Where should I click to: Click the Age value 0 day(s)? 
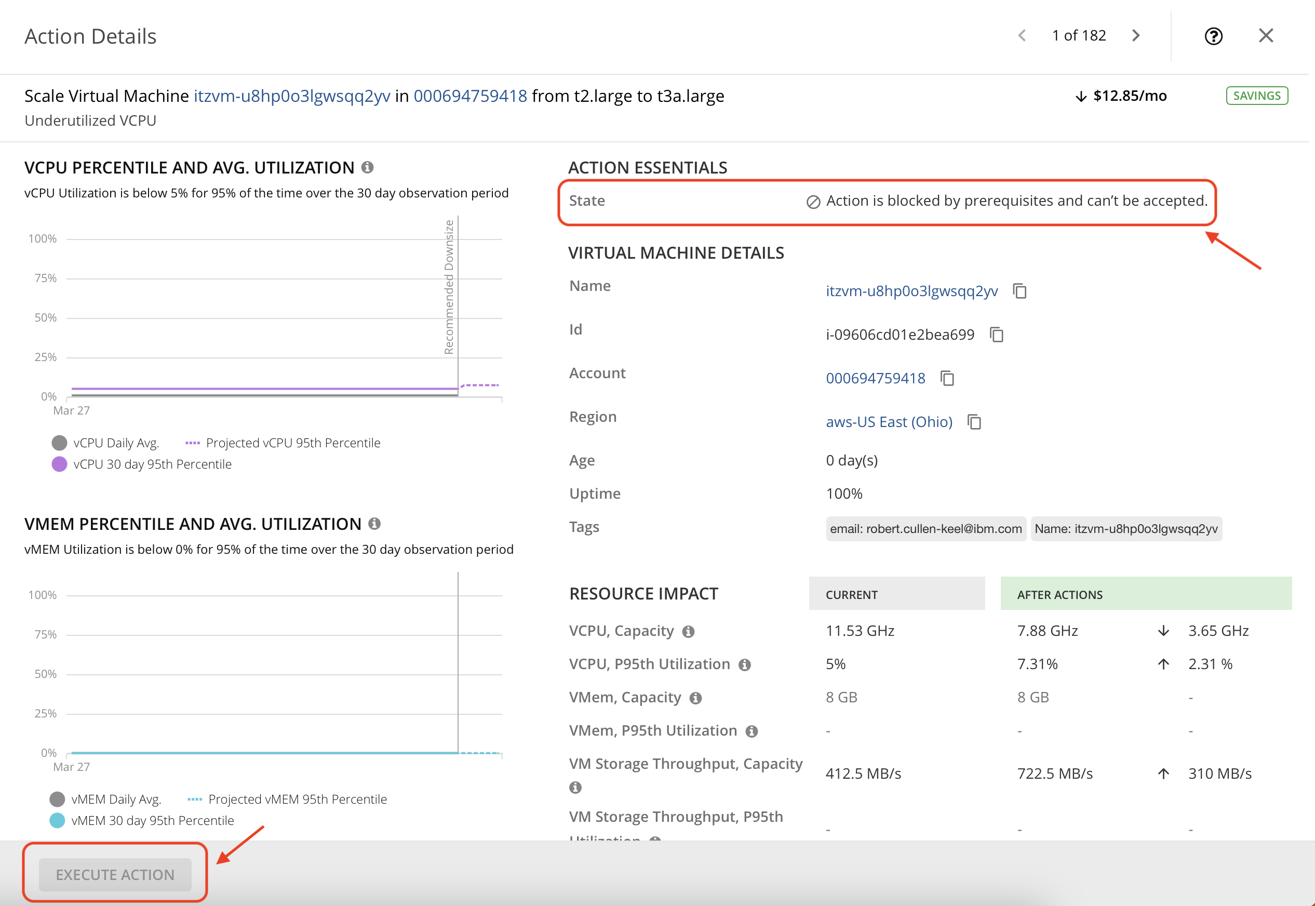click(851, 460)
